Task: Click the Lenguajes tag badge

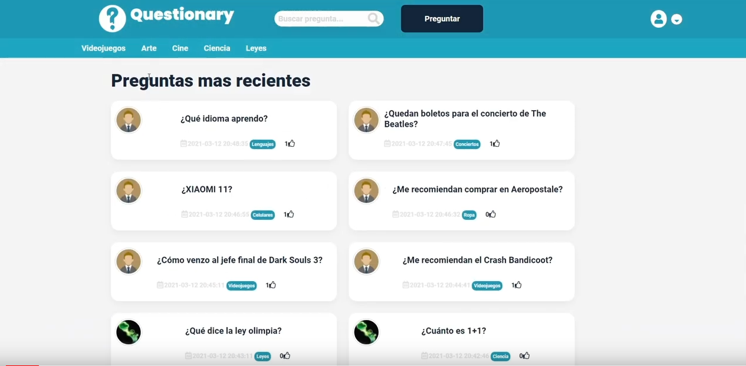Action: [x=262, y=144]
